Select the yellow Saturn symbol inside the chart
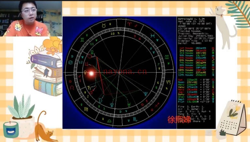The image size is (250, 142). pos(89,88)
